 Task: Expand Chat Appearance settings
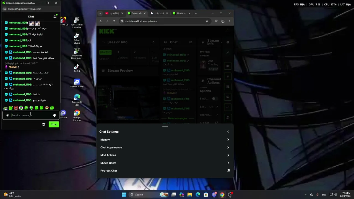(165, 147)
